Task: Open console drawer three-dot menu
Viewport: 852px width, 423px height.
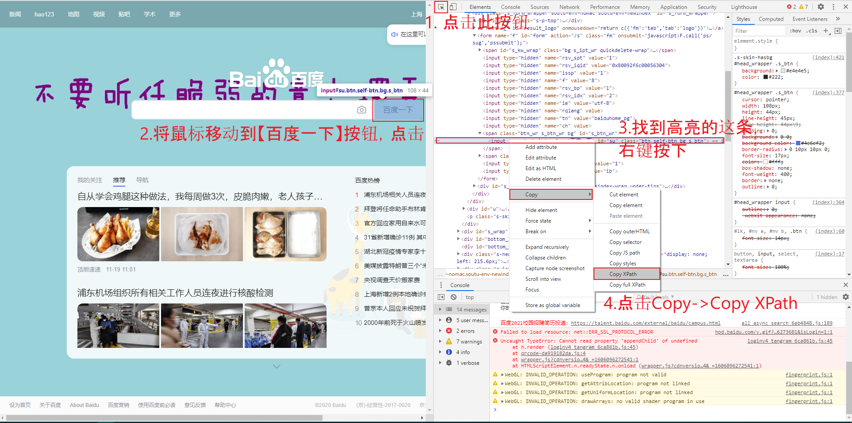Action: pos(441,285)
